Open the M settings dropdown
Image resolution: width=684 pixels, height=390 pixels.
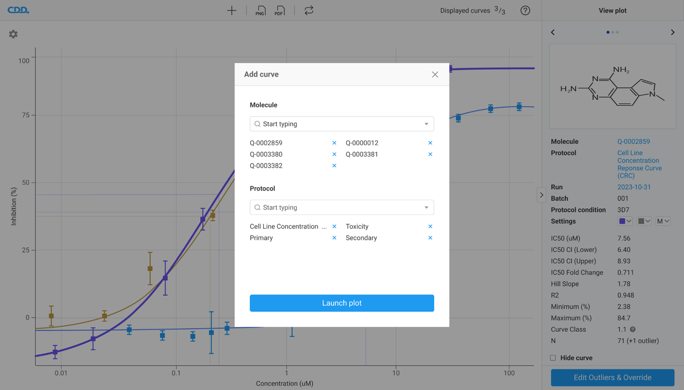pyautogui.click(x=663, y=221)
